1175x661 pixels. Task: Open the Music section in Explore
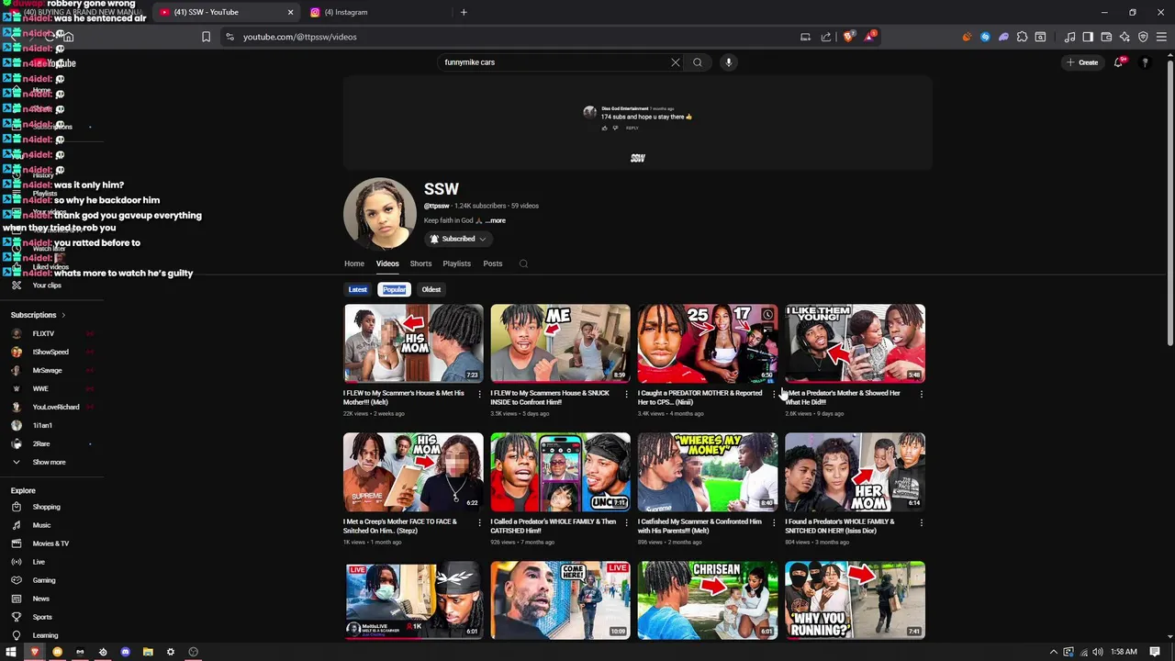pos(41,525)
